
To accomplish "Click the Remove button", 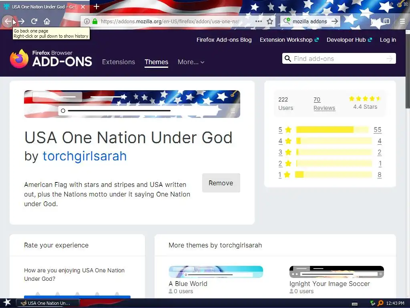I will coord(221,183).
